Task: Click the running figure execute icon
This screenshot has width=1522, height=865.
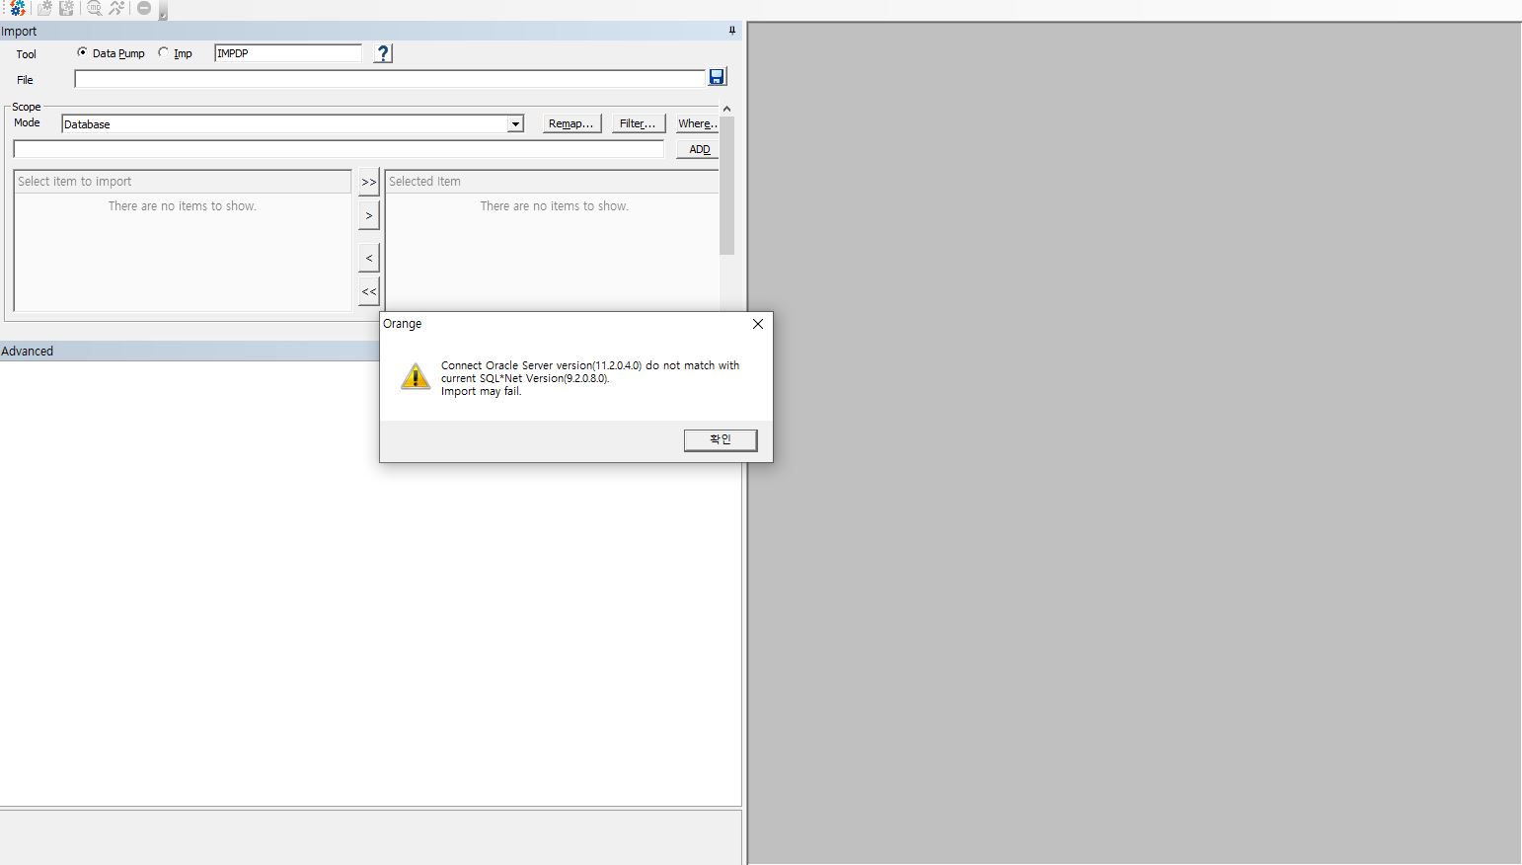Action: click(117, 9)
